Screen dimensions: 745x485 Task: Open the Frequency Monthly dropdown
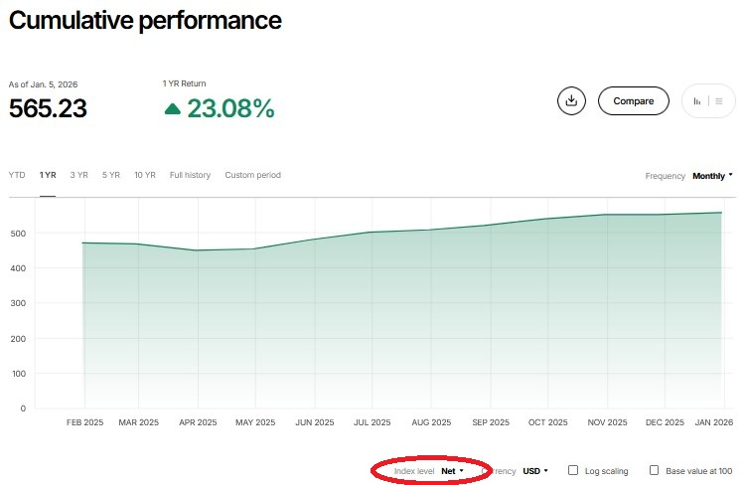tap(712, 176)
